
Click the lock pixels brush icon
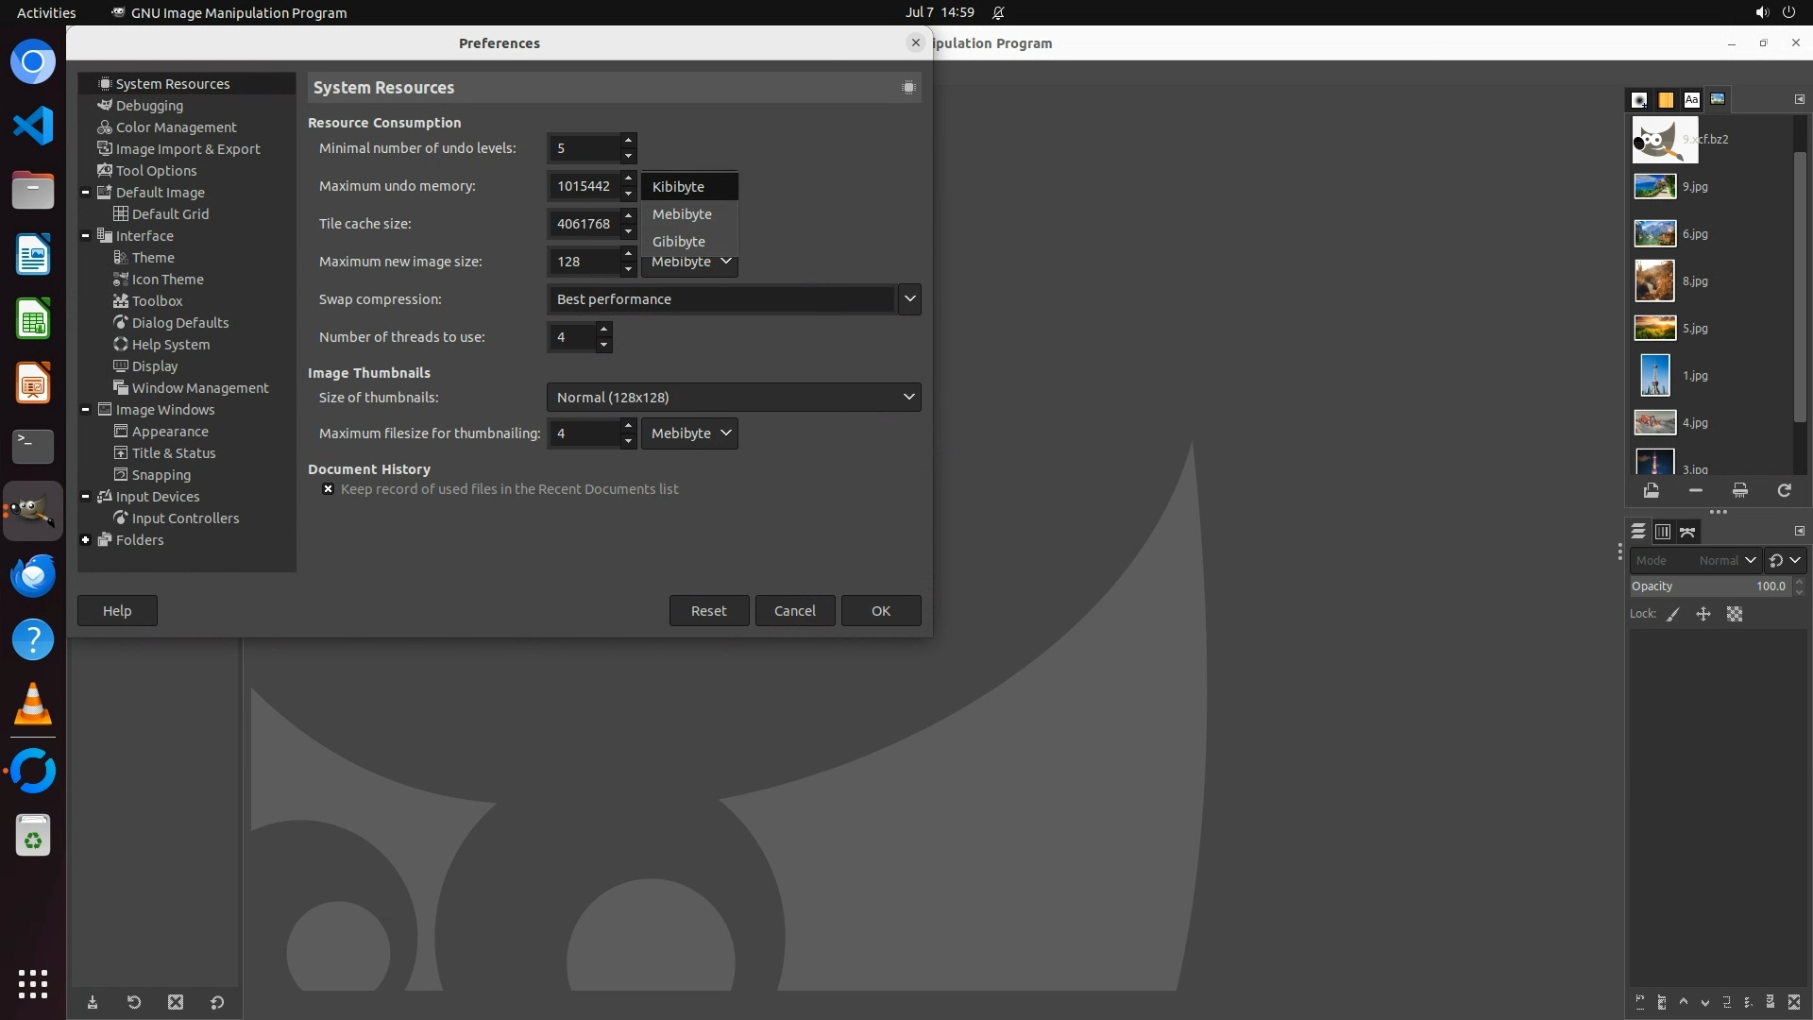[x=1673, y=614]
